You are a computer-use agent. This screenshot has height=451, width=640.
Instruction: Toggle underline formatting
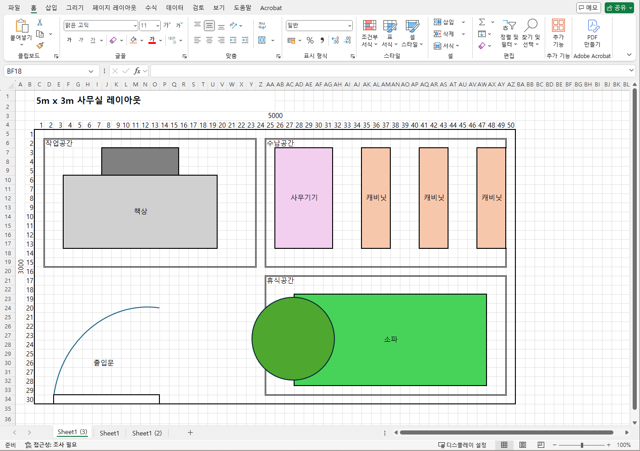(93, 40)
